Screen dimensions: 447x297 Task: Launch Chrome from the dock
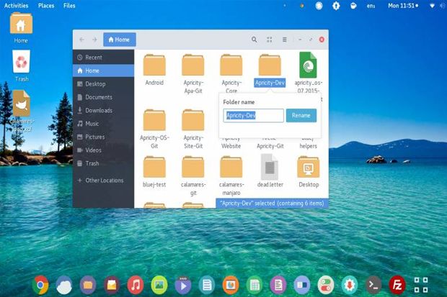click(40, 285)
